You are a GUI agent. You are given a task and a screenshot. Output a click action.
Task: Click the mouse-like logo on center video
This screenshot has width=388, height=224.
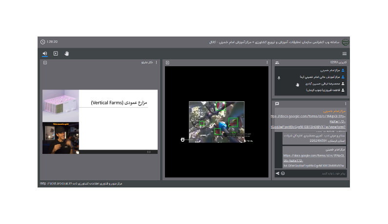click(x=183, y=140)
